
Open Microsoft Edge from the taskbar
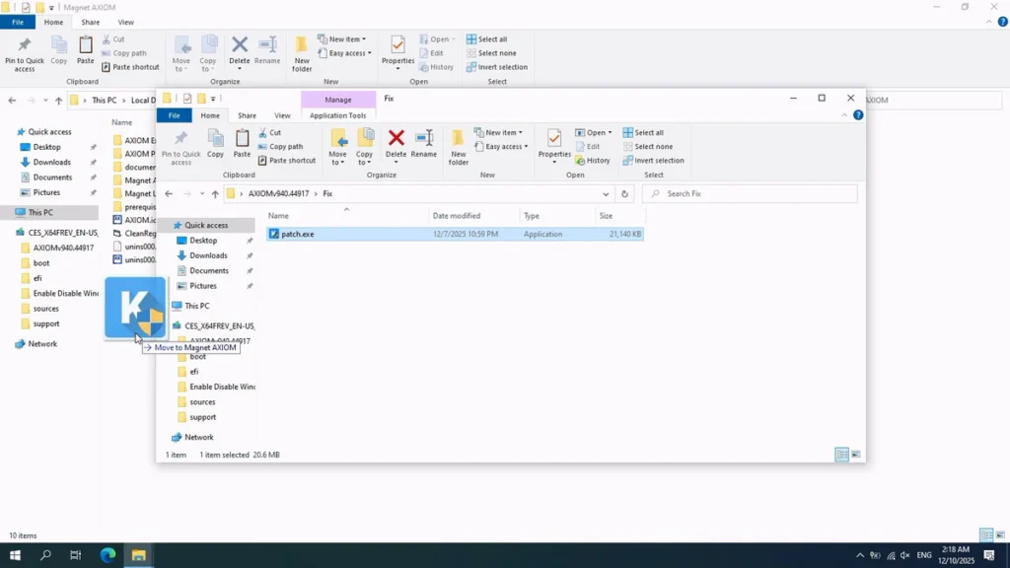coord(108,555)
